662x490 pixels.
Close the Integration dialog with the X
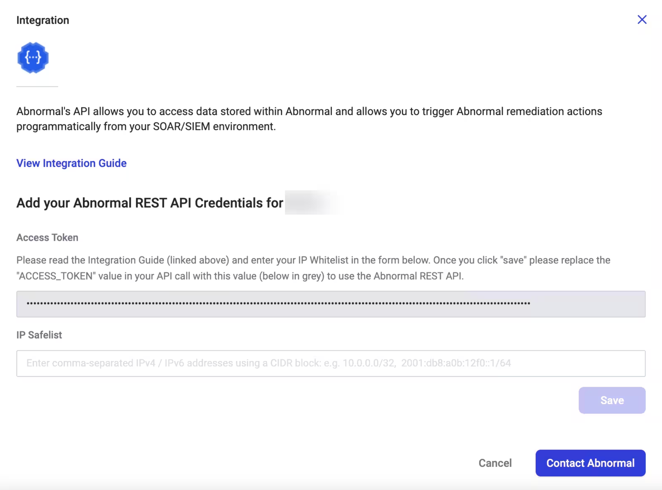coord(642,20)
